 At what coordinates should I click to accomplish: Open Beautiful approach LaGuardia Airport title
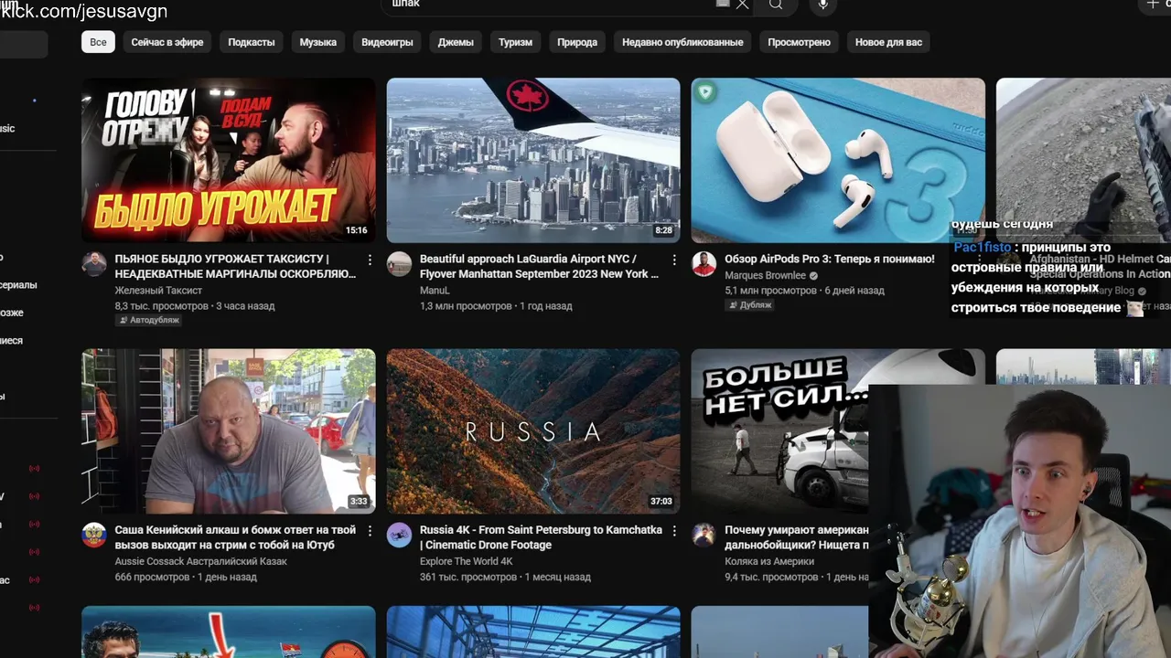click(x=539, y=266)
